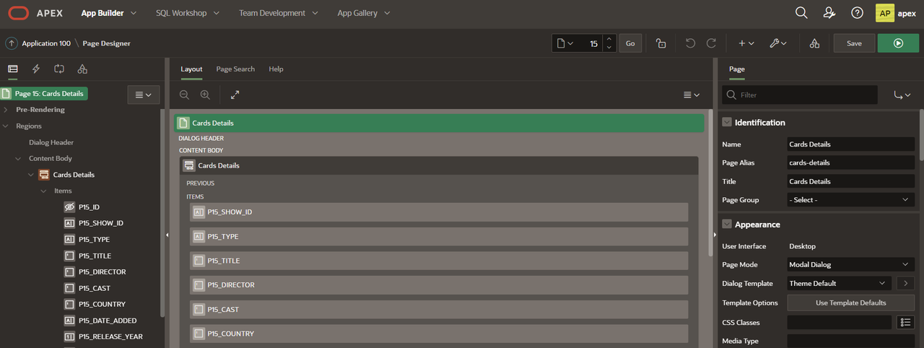Viewport: 924px width, 348px height.
Task: Switch to the Help tab
Action: click(276, 69)
